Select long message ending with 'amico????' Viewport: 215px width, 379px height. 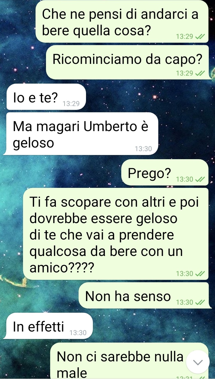pyautogui.click(x=116, y=234)
